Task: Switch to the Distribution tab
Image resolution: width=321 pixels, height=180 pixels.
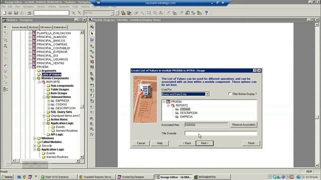Action: pos(60,27)
